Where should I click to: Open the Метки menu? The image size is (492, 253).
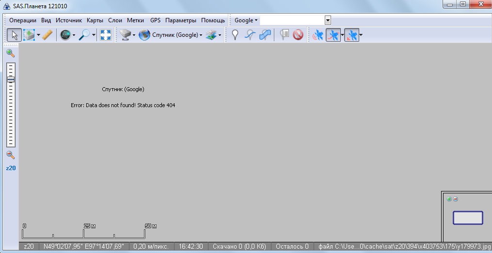135,20
